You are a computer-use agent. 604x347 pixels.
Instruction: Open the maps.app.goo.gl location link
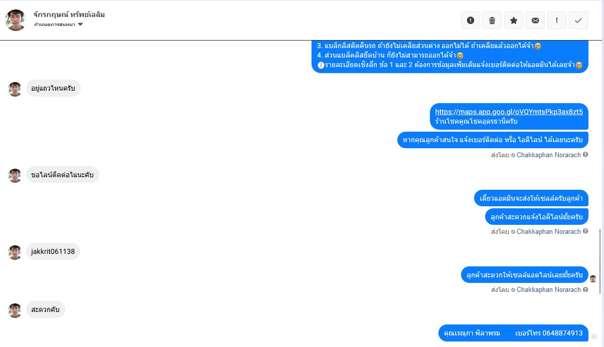click(509, 112)
